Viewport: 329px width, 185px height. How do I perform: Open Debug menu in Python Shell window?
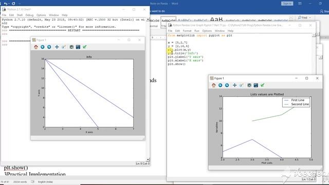point(29,15)
